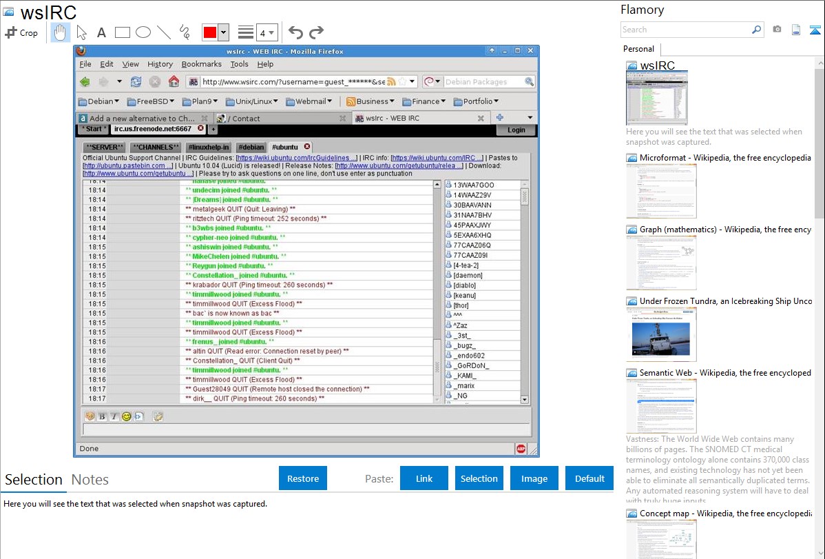Expand the Webmail bookmarks folder

point(309,101)
